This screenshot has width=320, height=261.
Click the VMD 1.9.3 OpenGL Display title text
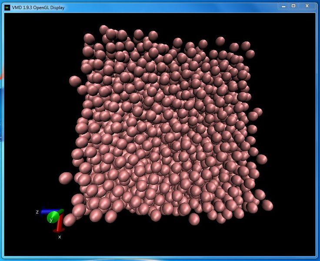coord(38,8)
